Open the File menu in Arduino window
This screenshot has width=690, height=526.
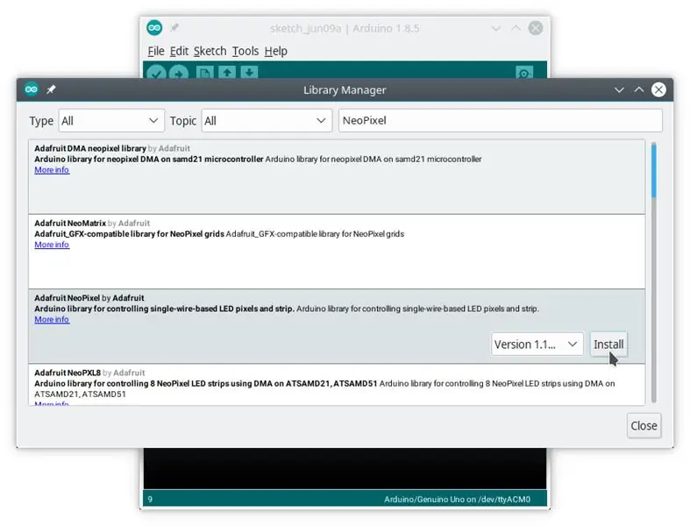(156, 51)
